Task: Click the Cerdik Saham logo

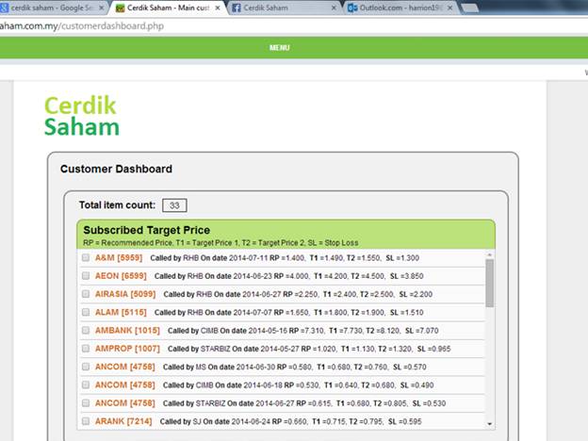Action: click(x=81, y=116)
